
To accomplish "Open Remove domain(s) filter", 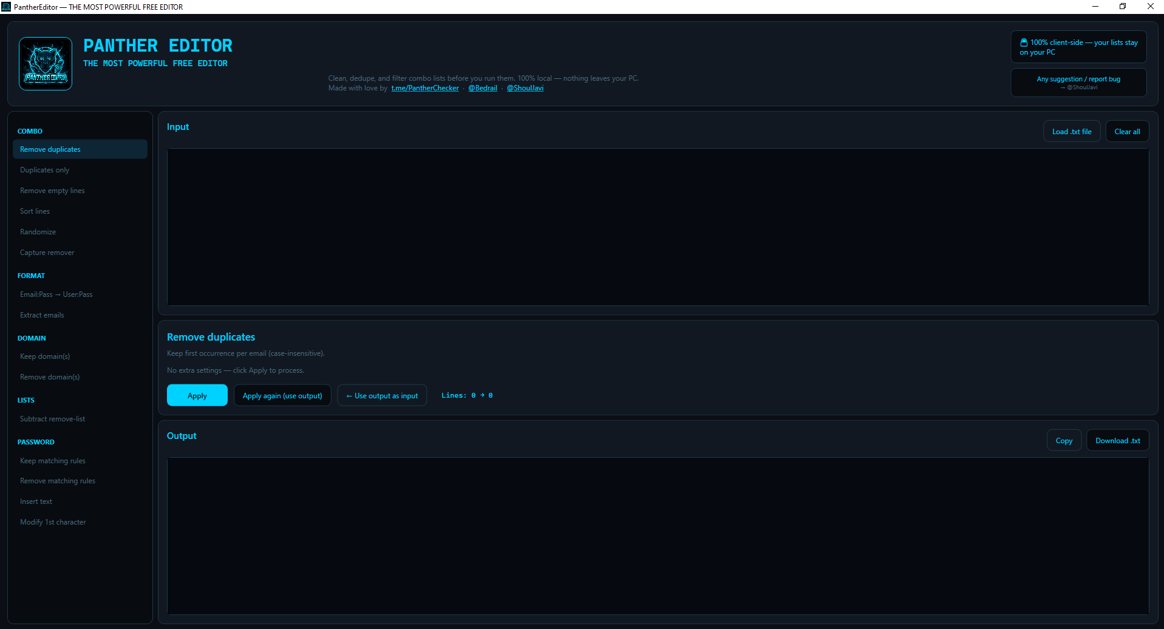I will coord(80,377).
